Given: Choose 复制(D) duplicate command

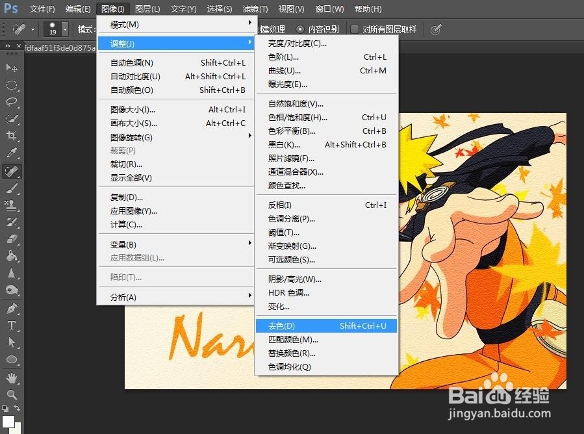Looking at the screenshot, I should point(176,197).
